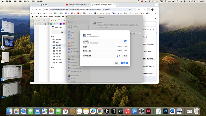Open the 檔案 menu in the menu bar
This screenshot has height=116, width=206.
(x=15, y=1)
